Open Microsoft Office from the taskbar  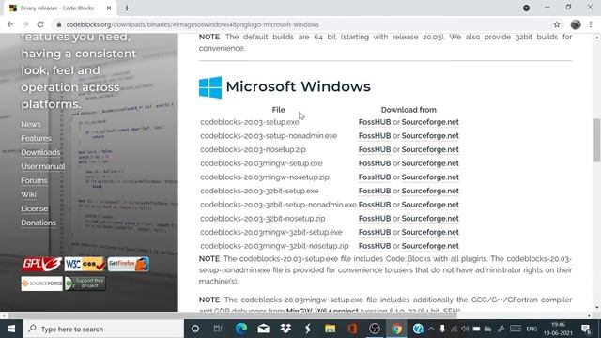click(352, 329)
